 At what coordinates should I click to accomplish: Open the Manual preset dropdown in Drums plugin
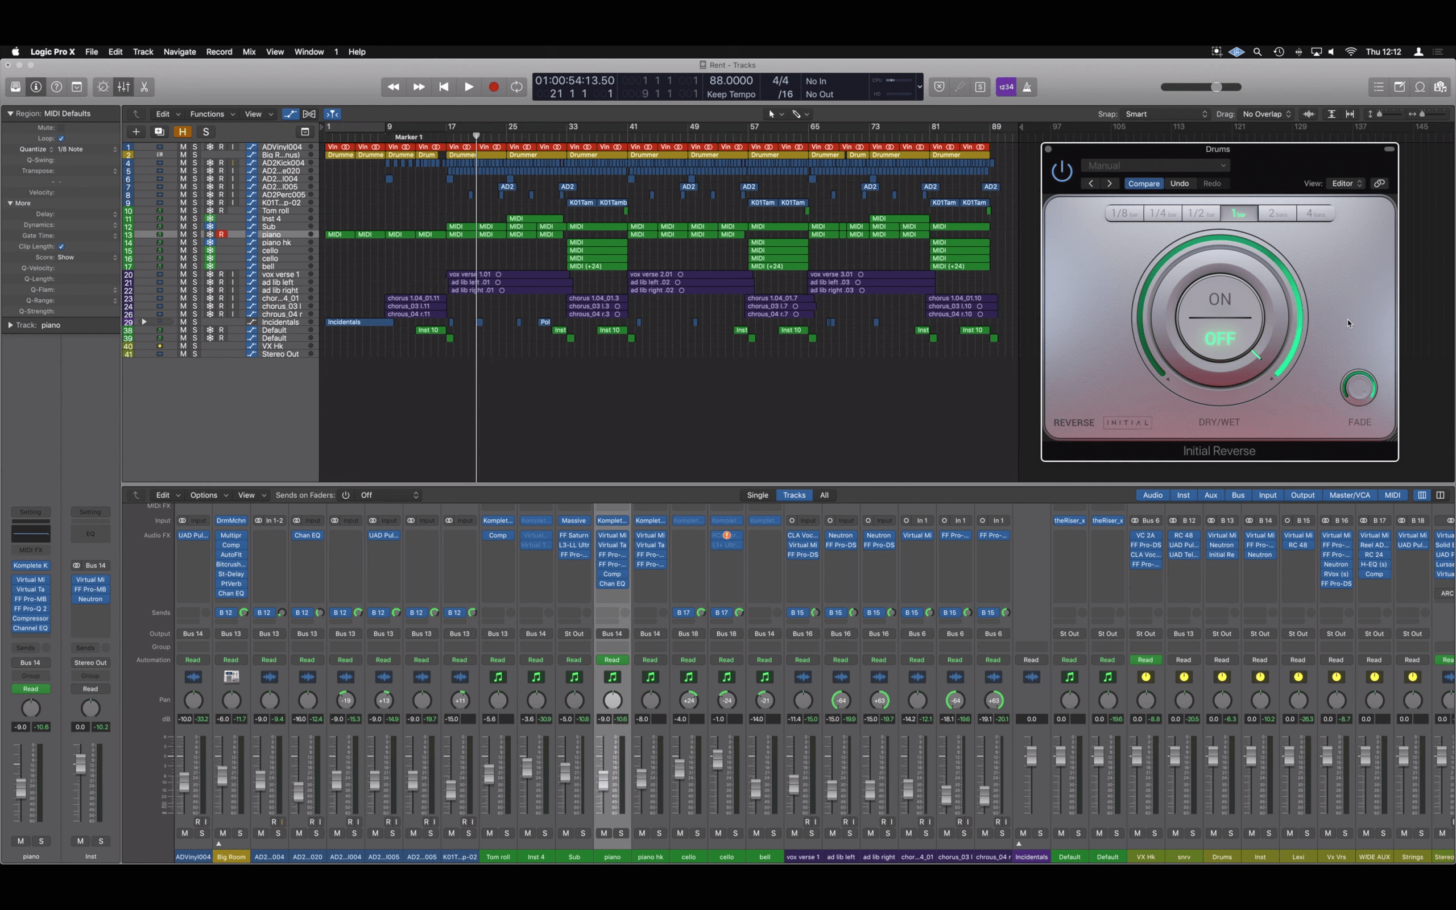point(1155,166)
